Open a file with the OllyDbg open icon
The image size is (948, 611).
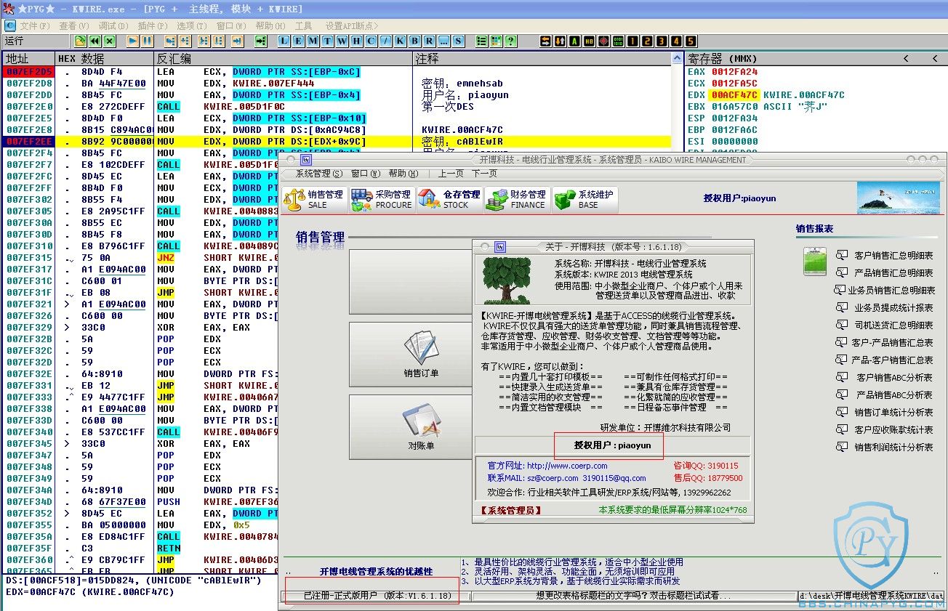tap(81, 41)
